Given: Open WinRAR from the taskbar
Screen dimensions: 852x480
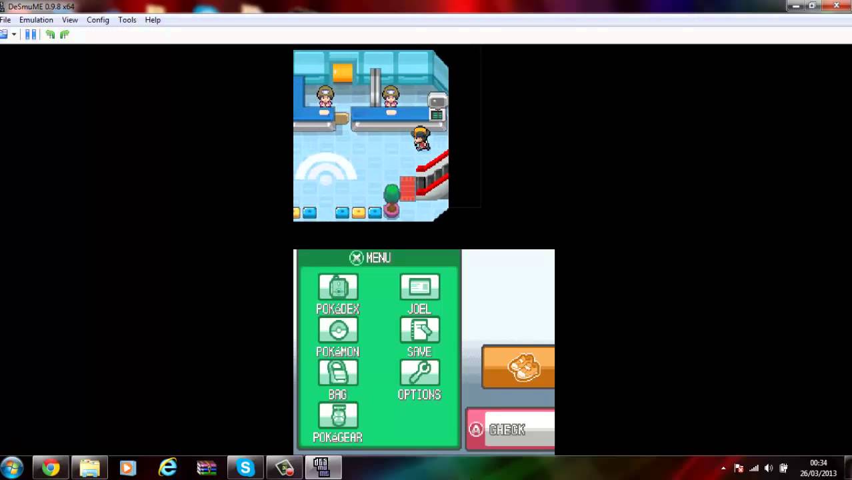Looking at the screenshot, I should click(x=207, y=468).
